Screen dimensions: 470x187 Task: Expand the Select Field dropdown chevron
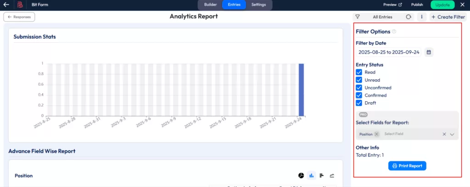452,134
